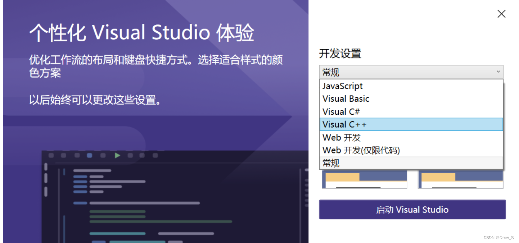Screen dimensions: 519x243
Task: Pick 常规 at the bottom of the list
Action: 411,163
